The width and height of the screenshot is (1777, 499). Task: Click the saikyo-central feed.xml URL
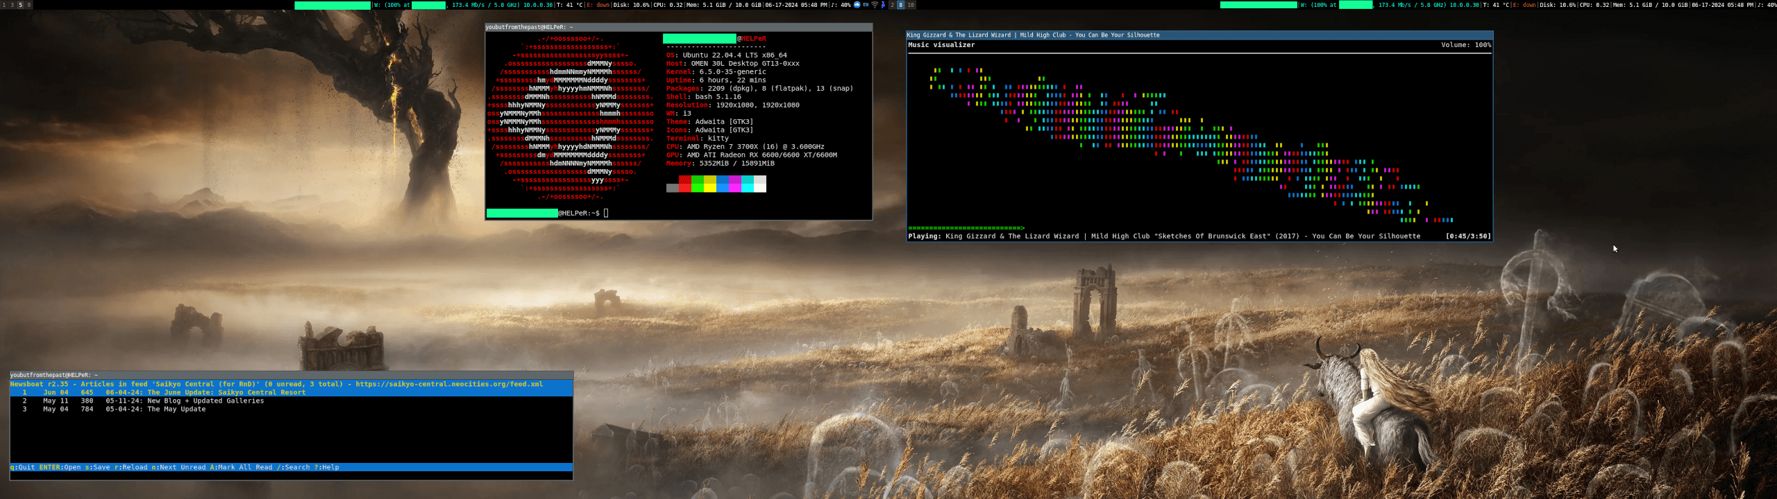pos(449,384)
